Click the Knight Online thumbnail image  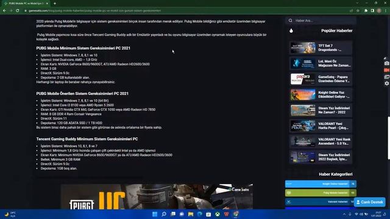click(303, 95)
